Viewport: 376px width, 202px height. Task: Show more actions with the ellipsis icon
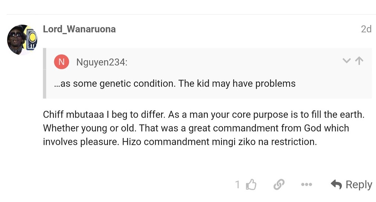tap(306, 184)
